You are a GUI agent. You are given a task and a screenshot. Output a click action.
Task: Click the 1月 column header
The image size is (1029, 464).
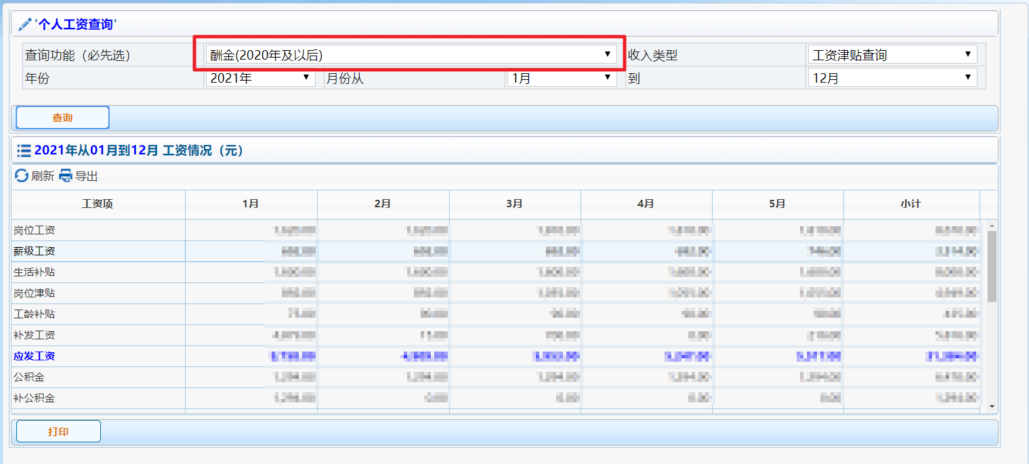(251, 204)
